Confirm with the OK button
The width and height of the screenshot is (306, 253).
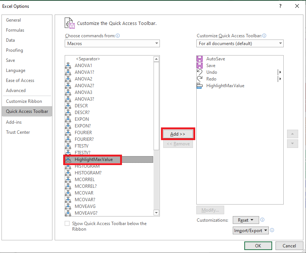point(258,246)
